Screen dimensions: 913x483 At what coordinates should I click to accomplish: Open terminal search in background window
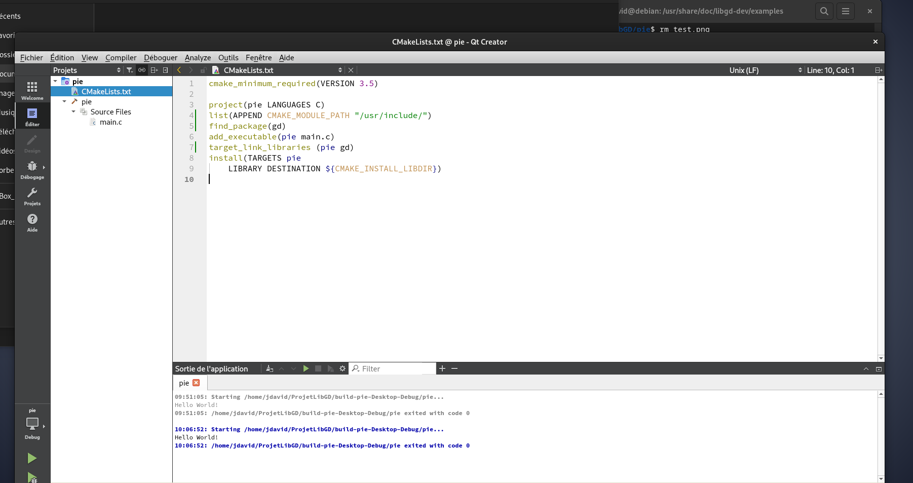coord(824,11)
